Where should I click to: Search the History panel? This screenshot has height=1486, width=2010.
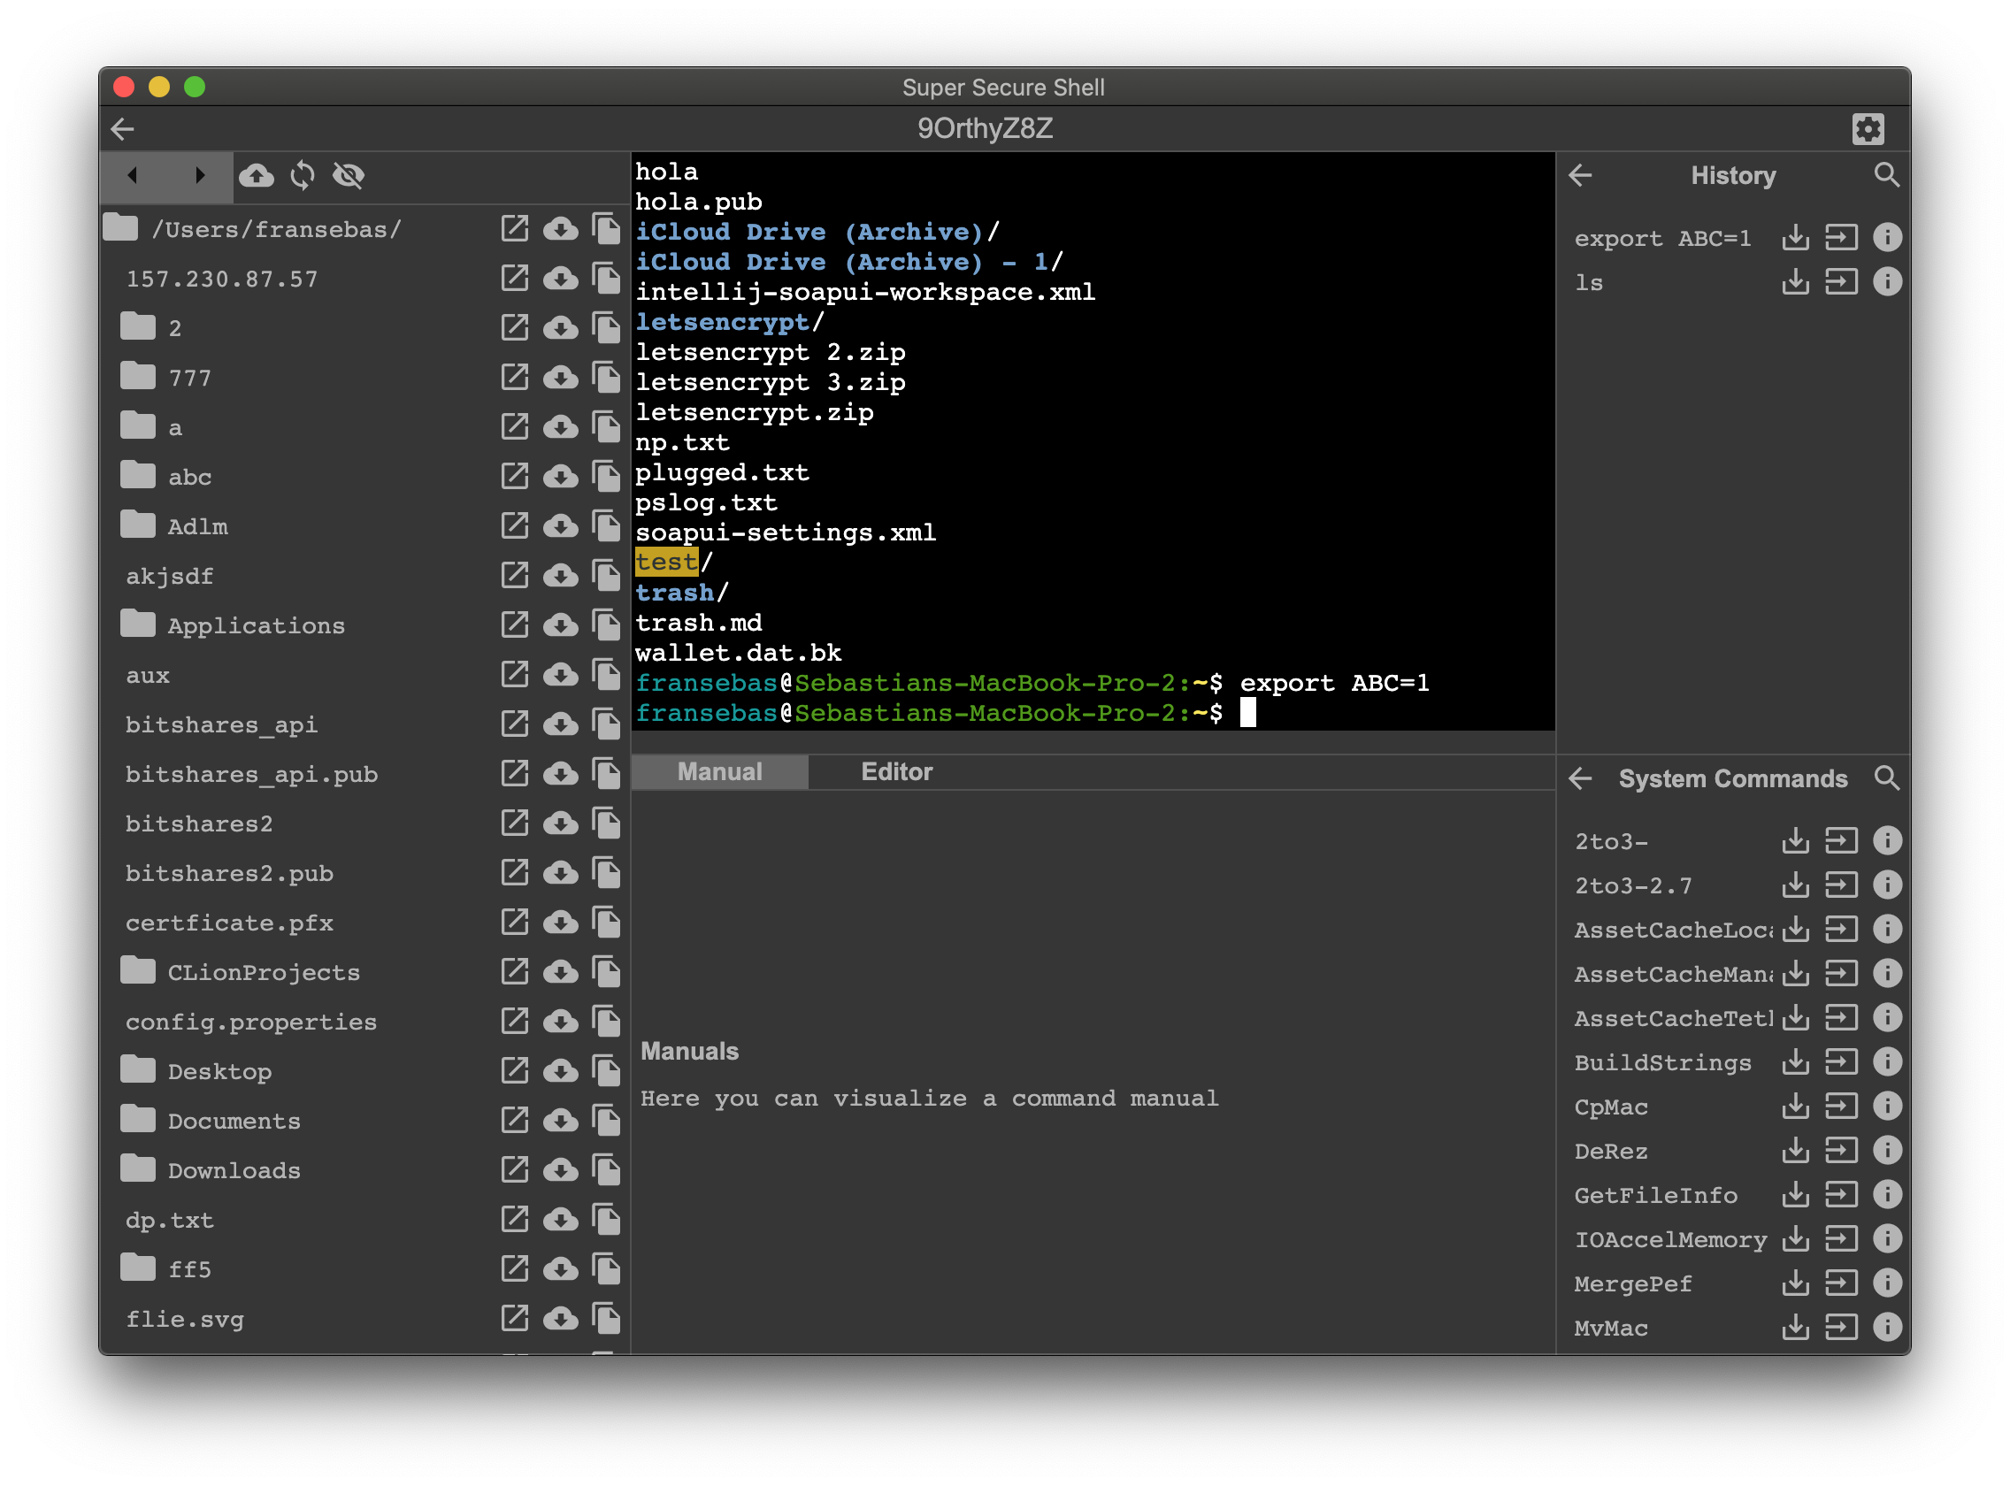[x=1887, y=175]
